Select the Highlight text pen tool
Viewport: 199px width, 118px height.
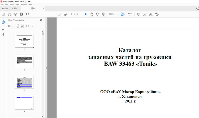click(x=145, y=14)
